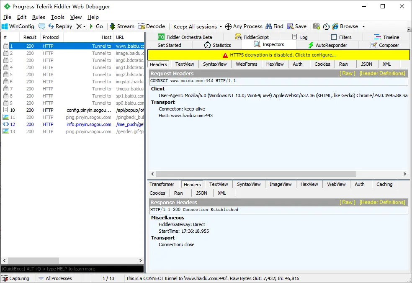Click the timer stopwatch icon in toolbar

pyautogui.click(x=326, y=26)
